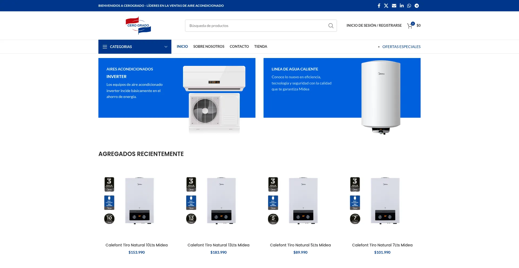
Task: Click the Calefont Tiro Natural 5Lts Midea title
Action: tap(300, 245)
